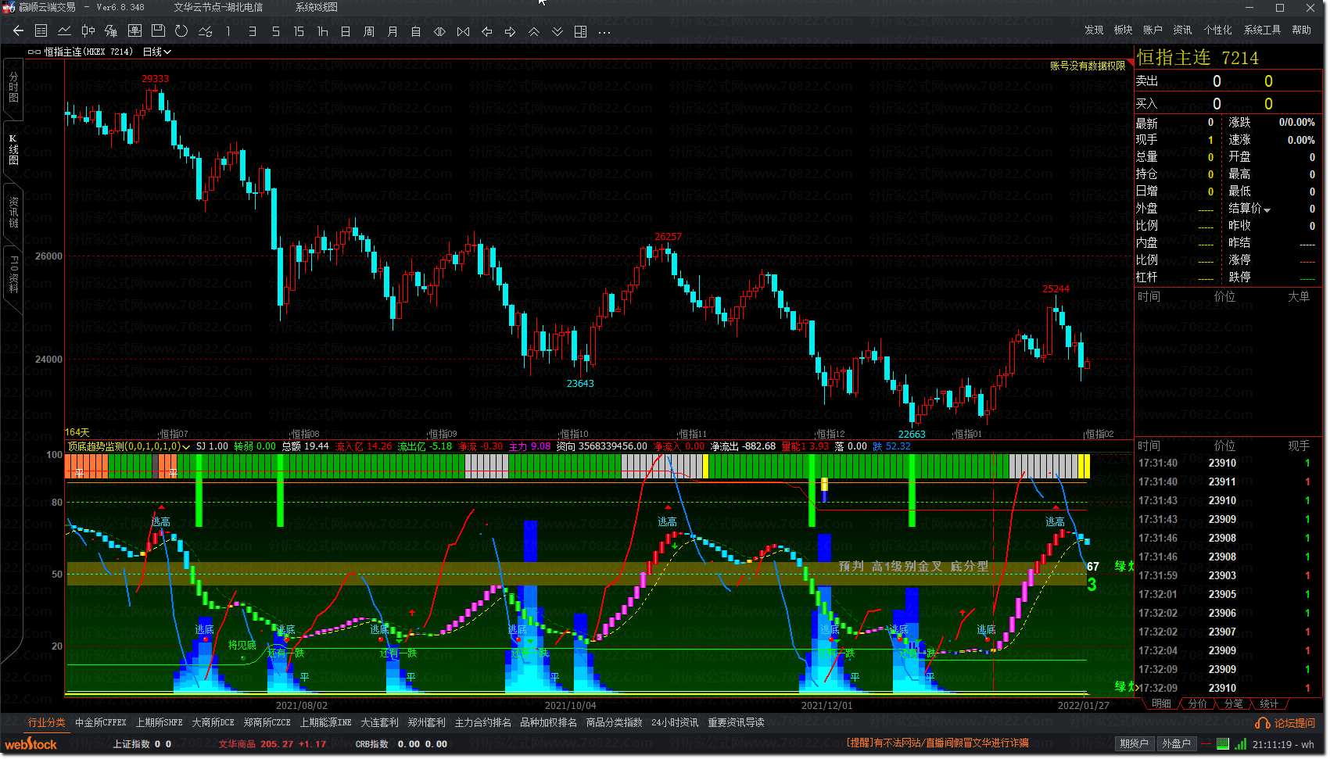Open the 资讯 menu

[x=1182, y=30]
